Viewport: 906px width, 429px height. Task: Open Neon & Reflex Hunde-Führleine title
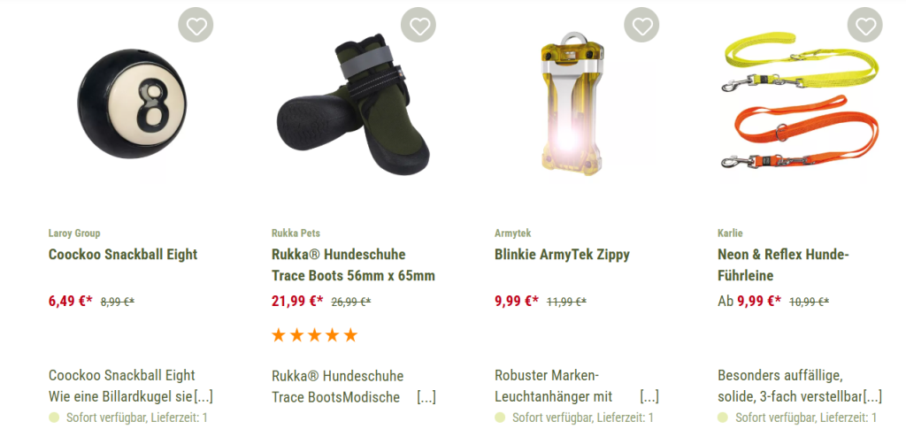tap(784, 265)
